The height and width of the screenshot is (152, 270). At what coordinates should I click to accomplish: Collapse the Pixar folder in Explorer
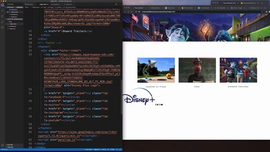pyautogui.click(x=10, y=22)
